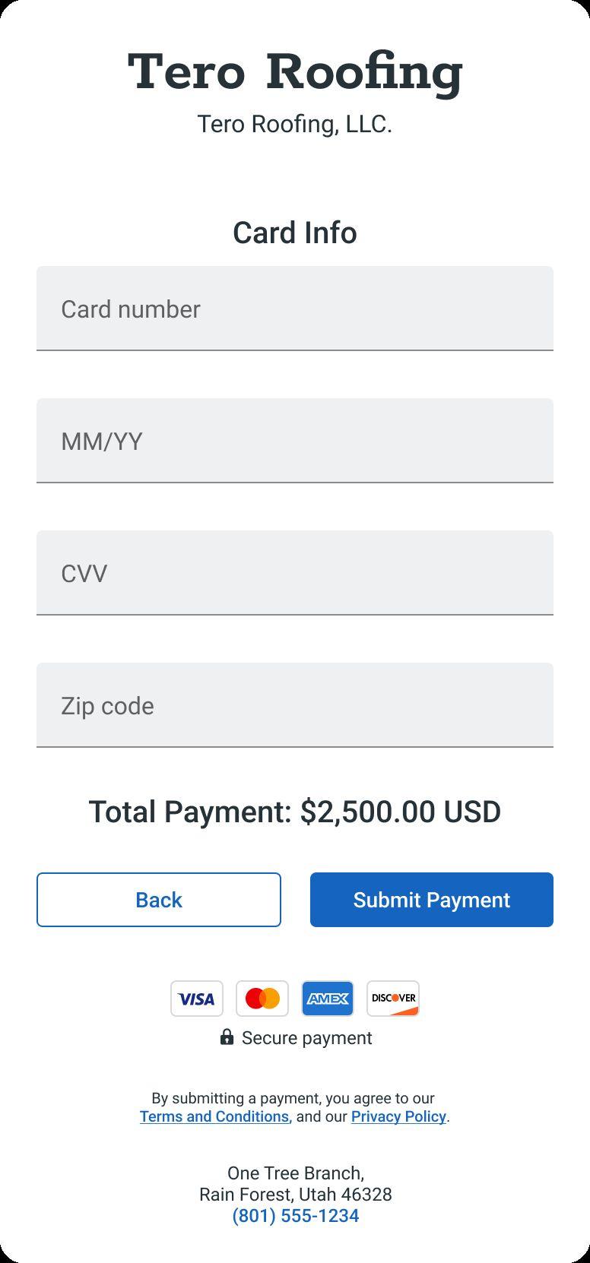
Task: Call the (801) 555-1234 phone link
Action: click(x=296, y=1216)
